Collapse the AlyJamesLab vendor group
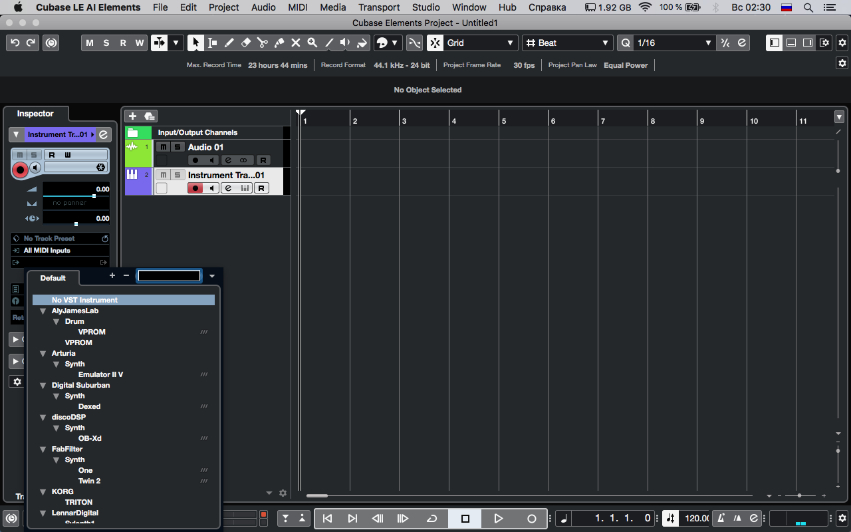851x532 pixels. click(43, 311)
